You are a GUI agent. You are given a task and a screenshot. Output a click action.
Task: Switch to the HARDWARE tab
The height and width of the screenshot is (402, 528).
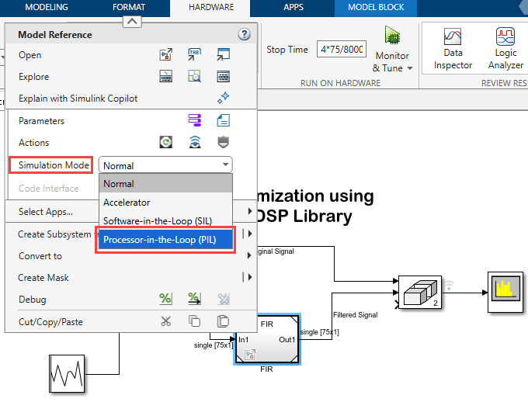point(211,7)
